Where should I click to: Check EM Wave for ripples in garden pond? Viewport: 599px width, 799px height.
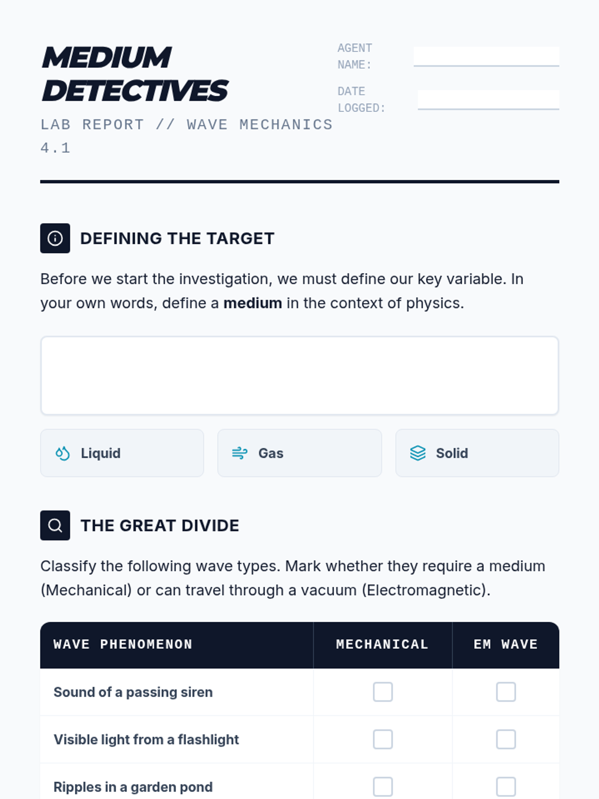point(506,787)
